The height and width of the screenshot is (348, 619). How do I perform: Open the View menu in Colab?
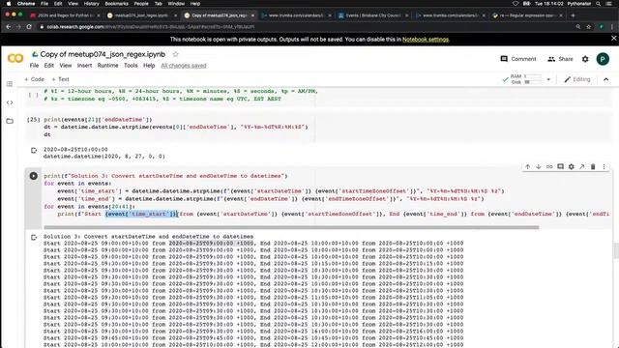(x=66, y=66)
